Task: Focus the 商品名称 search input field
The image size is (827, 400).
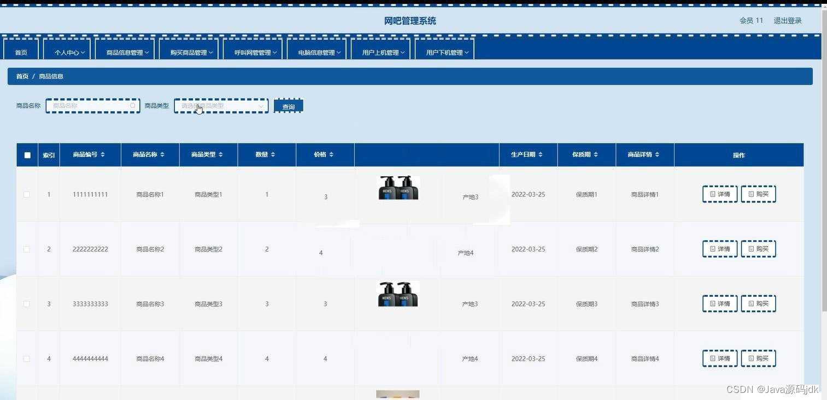Action: pyautogui.click(x=93, y=106)
